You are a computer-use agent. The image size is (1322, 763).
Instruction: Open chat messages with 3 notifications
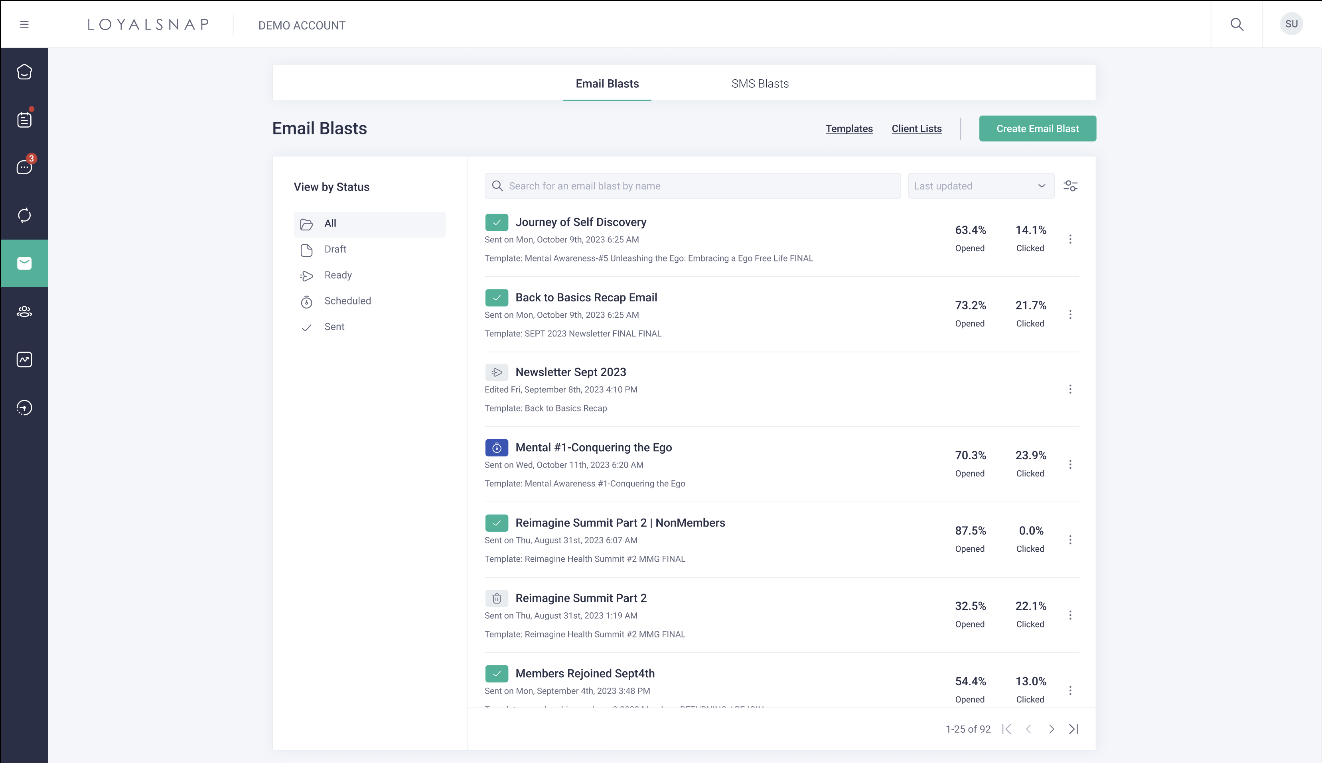pos(24,167)
